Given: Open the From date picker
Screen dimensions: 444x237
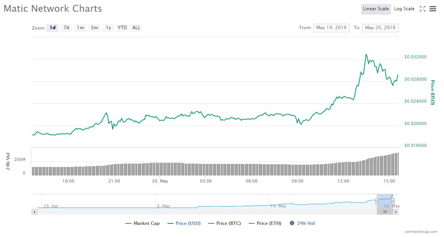Looking at the screenshot, I should [x=331, y=28].
